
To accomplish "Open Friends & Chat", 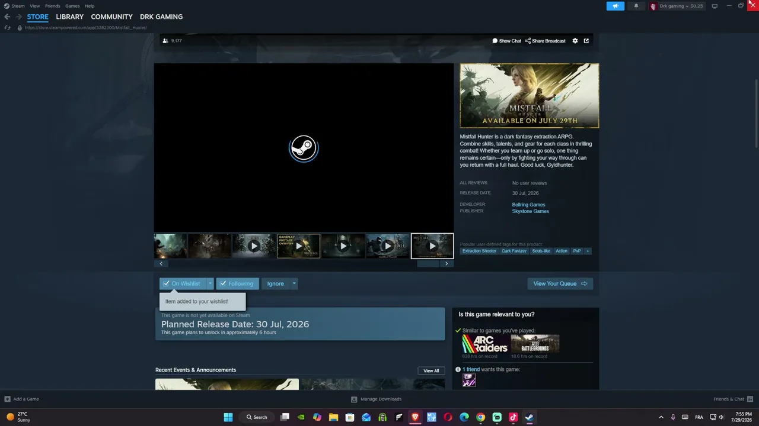I will [x=733, y=399].
